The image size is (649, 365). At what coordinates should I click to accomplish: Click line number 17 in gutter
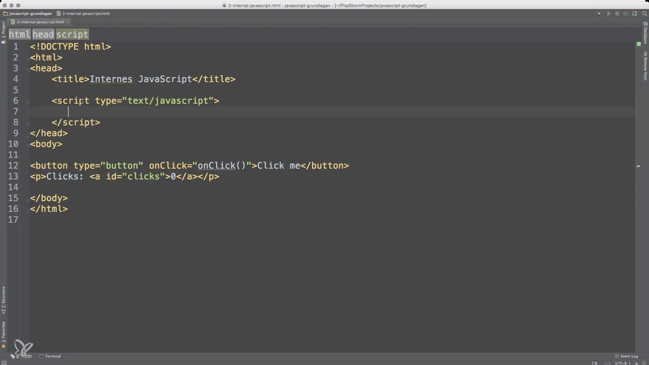pos(13,220)
